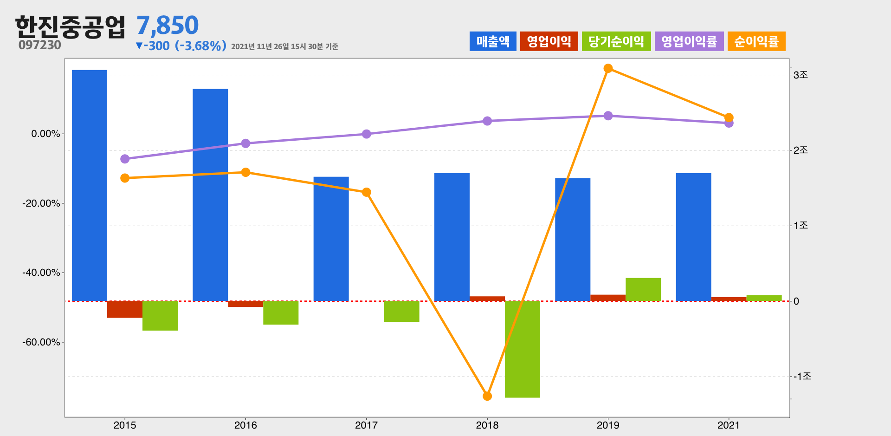Click the 2015 purple operating margin point
The image size is (891, 436).
[x=125, y=159]
